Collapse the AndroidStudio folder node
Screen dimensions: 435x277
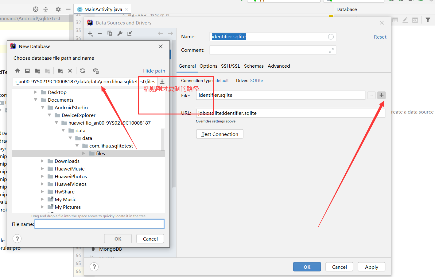[x=42, y=107]
